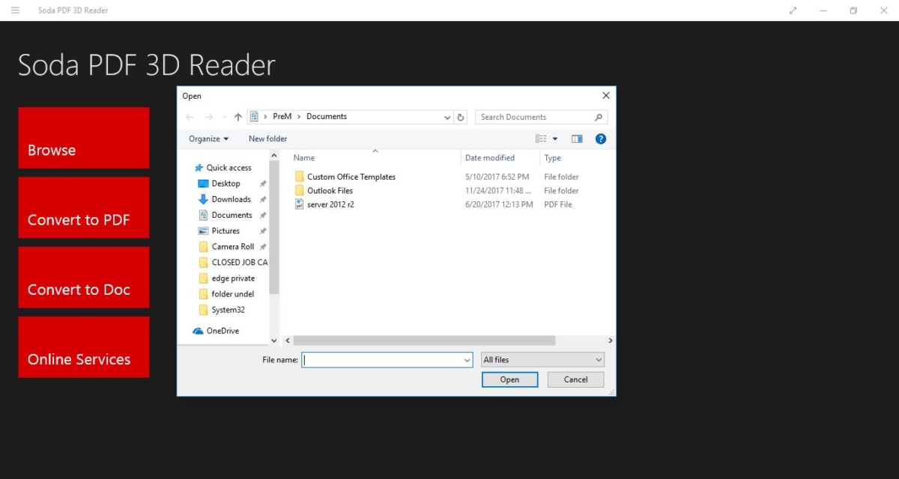Toggle the preview pane icon
The width and height of the screenshot is (899, 479).
tap(577, 138)
